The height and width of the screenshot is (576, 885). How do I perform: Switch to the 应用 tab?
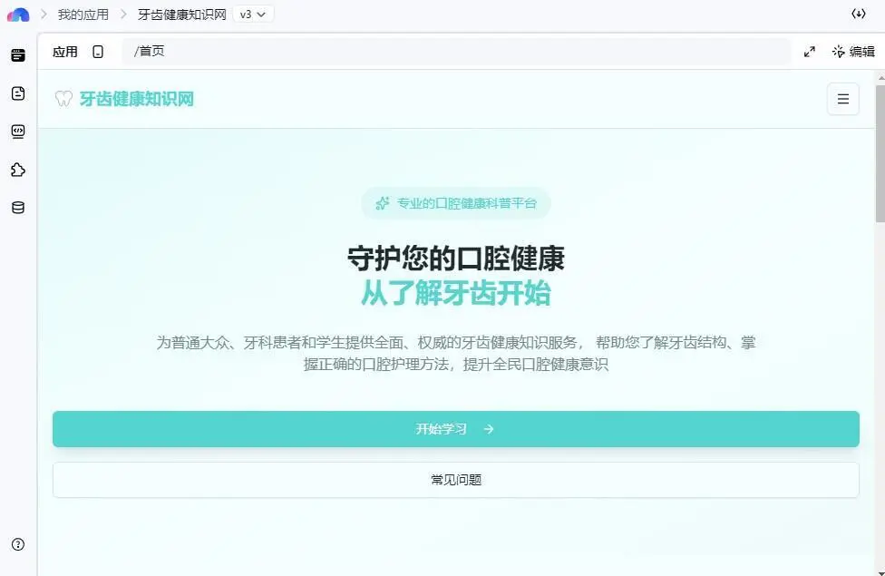[x=65, y=52]
